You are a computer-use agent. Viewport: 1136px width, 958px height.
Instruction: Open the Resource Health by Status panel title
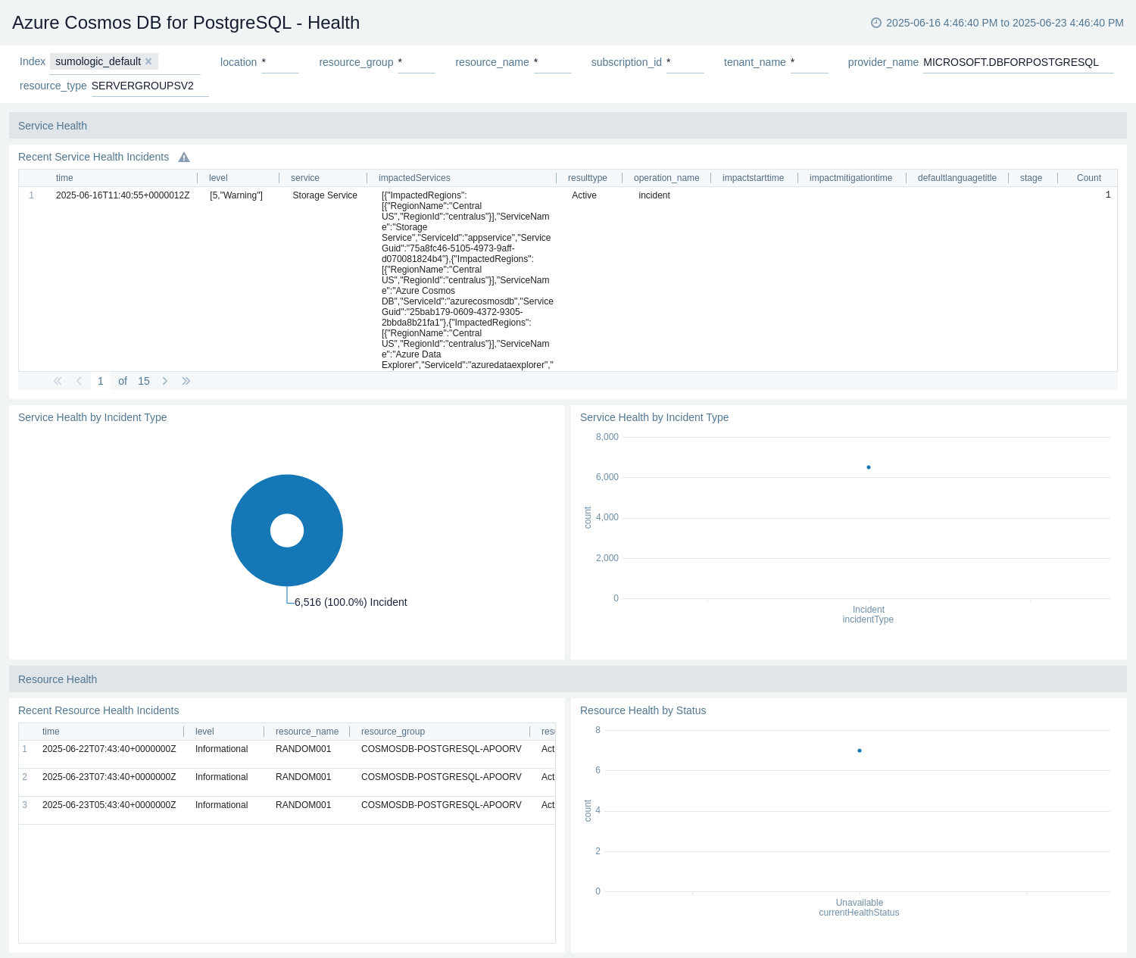(x=643, y=710)
